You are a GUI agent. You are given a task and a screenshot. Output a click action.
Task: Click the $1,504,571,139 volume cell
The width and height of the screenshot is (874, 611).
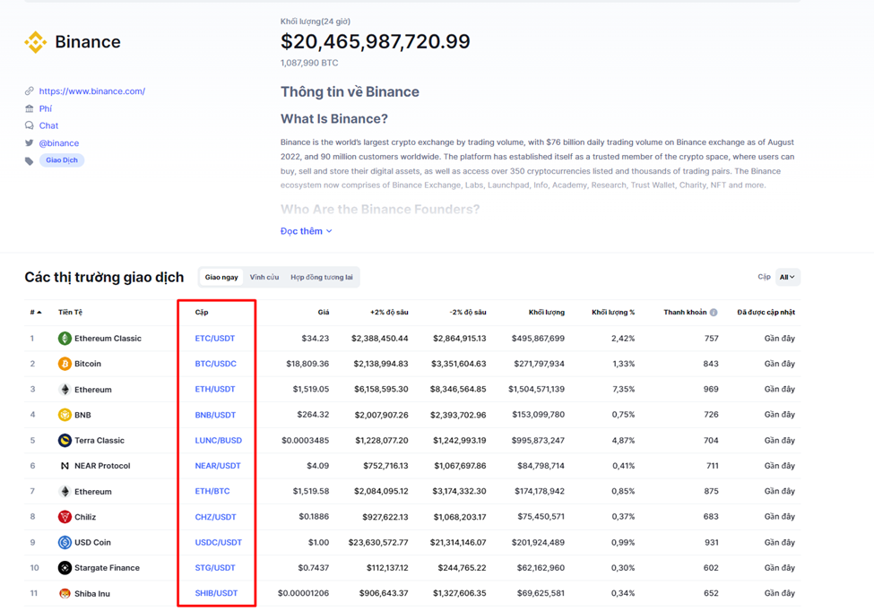(x=536, y=390)
